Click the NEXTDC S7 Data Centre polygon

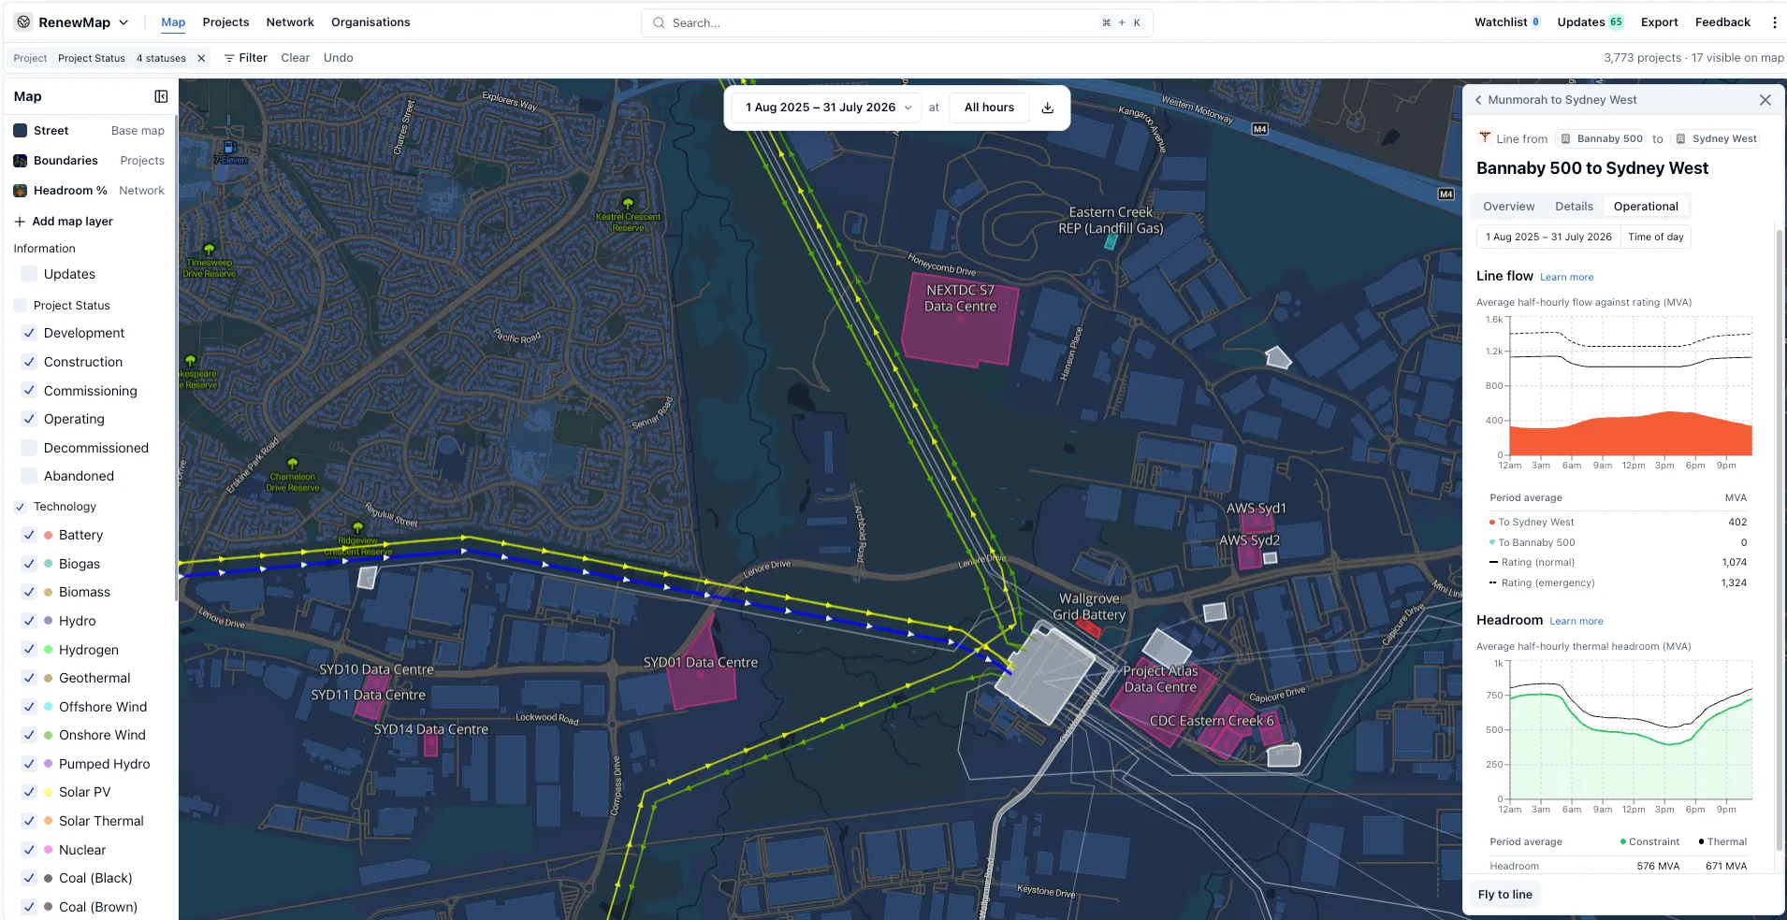pyautogui.click(x=959, y=321)
